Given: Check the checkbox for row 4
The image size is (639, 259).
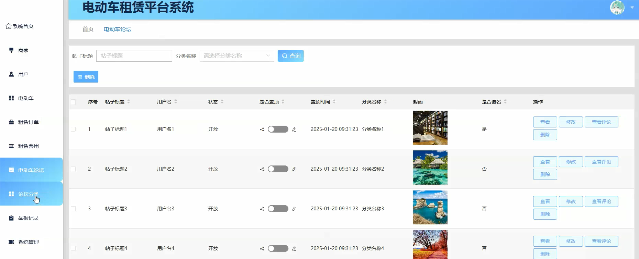Looking at the screenshot, I should (73, 248).
